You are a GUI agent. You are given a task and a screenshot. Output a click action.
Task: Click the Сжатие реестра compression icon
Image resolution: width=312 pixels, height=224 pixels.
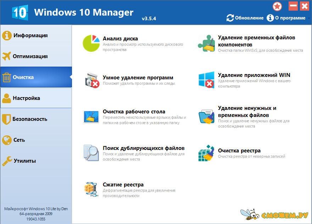[x=91, y=189]
